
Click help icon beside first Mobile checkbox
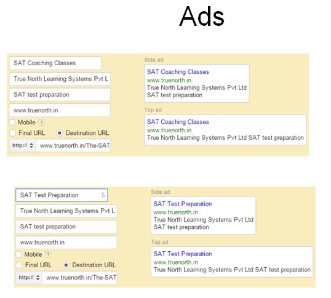pyautogui.click(x=42, y=123)
